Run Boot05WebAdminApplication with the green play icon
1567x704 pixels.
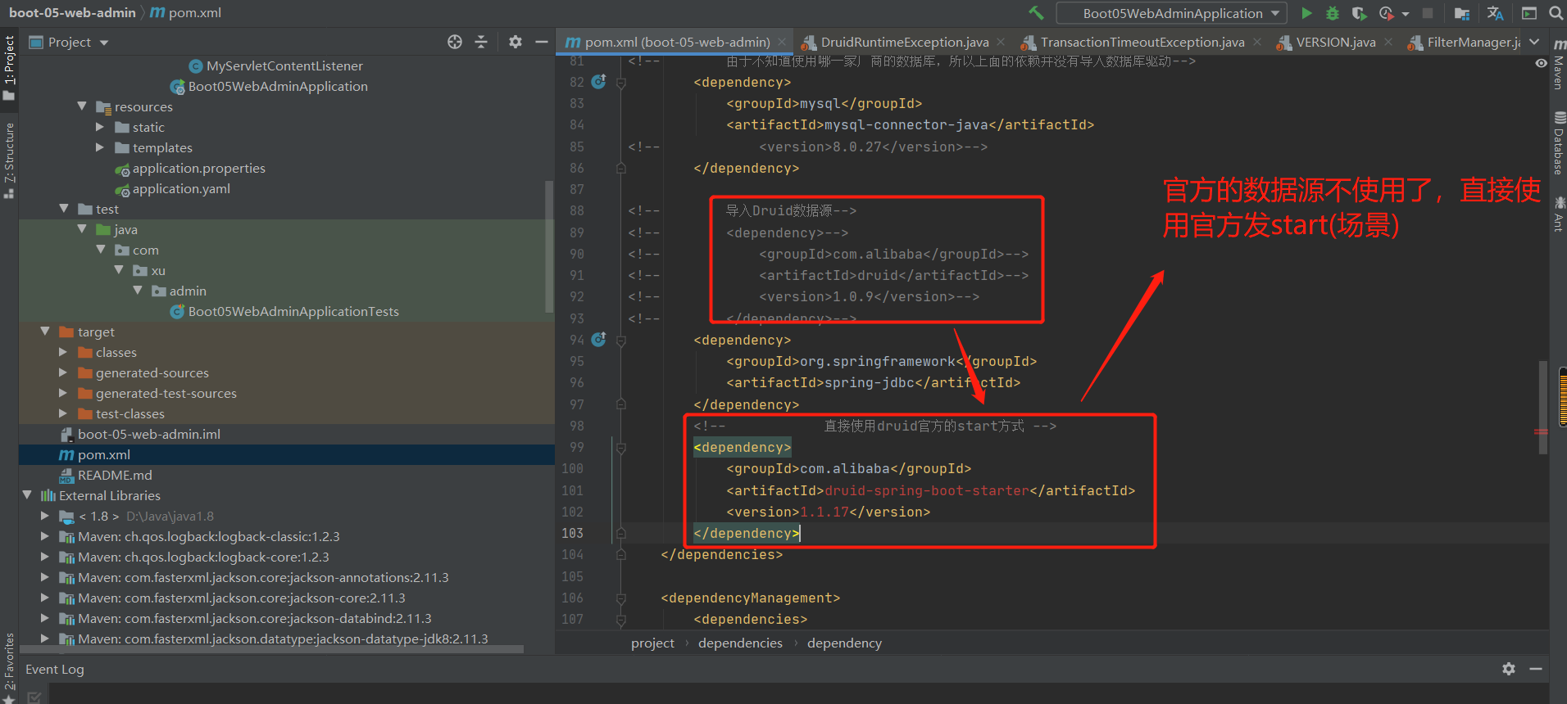point(1307,13)
